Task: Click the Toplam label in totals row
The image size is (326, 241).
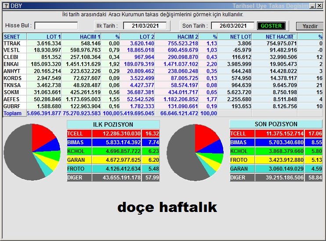Action: (x=12, y=113)
